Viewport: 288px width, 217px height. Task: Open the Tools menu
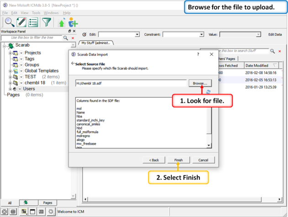pos(36,13)
